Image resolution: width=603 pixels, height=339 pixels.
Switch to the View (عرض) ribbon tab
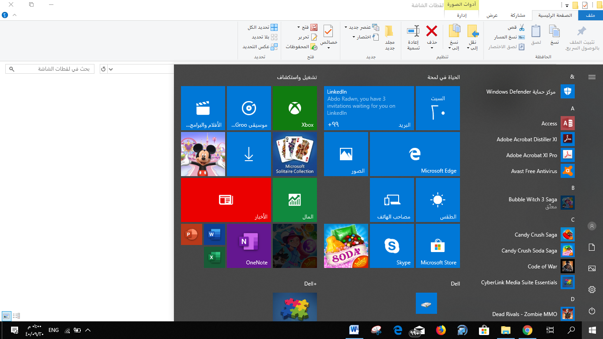(x=492, y=15)
